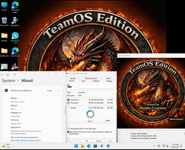Click the TeamOS dragon banner in About Windows

(151, 93)
